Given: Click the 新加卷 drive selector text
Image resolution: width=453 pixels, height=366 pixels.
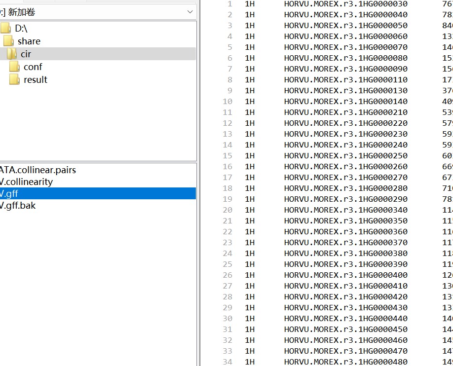Looking at the screenshot, I should (22, 12).
